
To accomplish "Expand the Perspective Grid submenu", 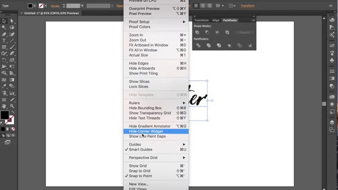I will pos(156,158).
